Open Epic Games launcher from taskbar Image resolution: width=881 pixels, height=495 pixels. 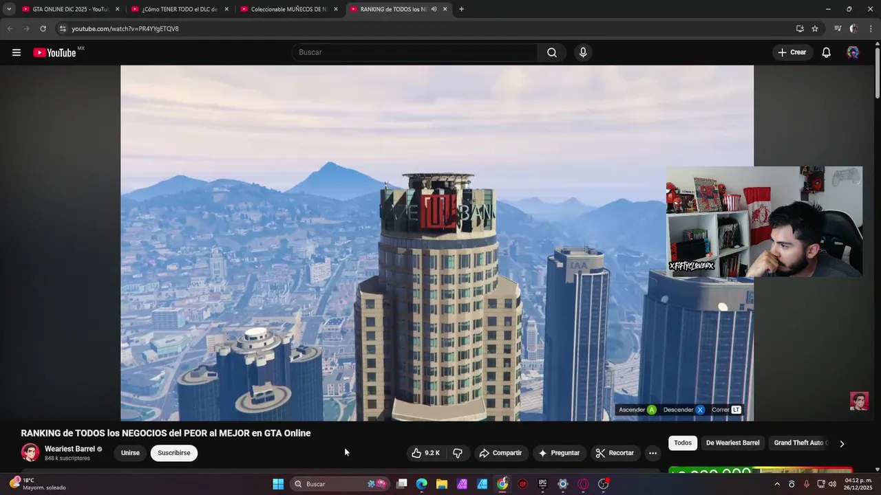[x=542, y=484]
